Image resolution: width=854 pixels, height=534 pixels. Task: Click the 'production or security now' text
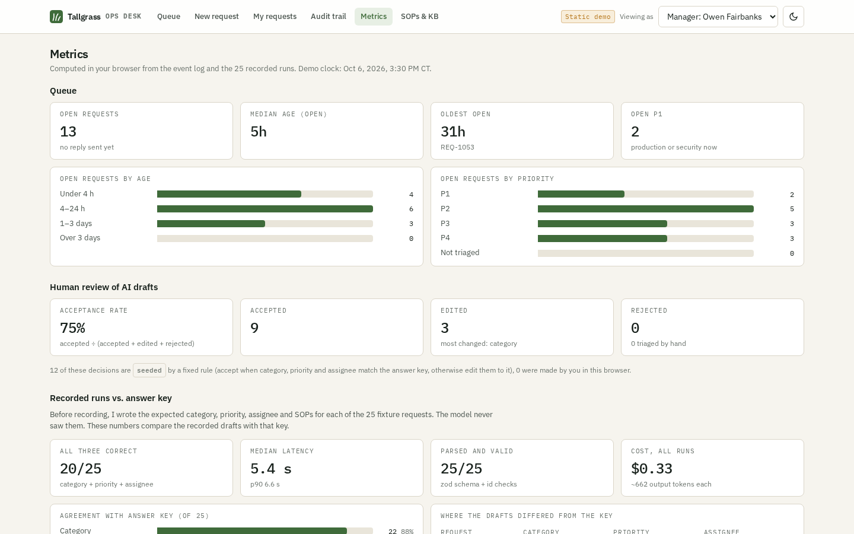coord(674,147)
